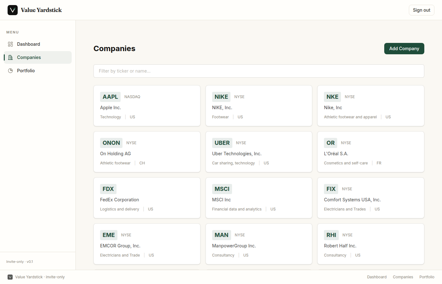The width and height of the screenshot is (442, 284).
Task: Click the MSCI ticker badge
Action: coord(222,189)
